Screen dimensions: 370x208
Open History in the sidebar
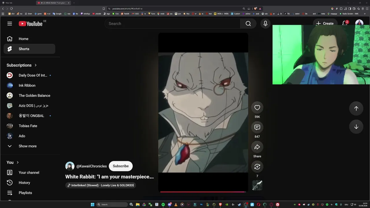coord(29,183)
